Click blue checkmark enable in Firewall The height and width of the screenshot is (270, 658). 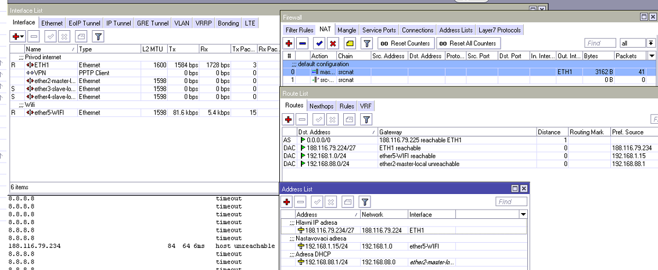tap(319, 43)
